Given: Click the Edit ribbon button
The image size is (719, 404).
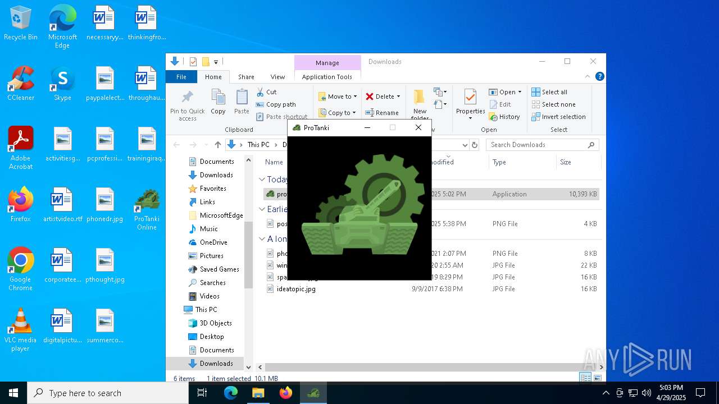Looking at the screenshot, I should click(500, 104).
